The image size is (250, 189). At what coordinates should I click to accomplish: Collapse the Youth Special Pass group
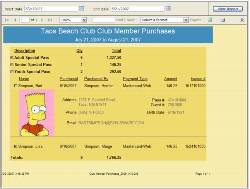click(x=12, y=71)
